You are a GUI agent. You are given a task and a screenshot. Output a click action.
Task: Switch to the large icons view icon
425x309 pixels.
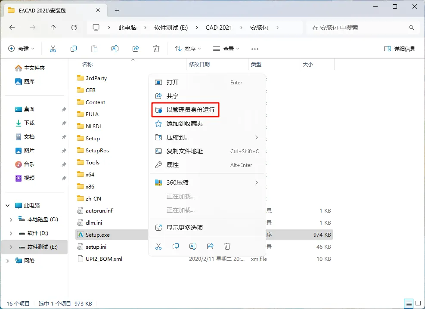pyautogui.click(x=418, y=303)
